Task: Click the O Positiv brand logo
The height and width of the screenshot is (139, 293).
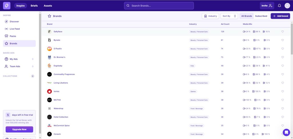Action: tap(49, 49)
